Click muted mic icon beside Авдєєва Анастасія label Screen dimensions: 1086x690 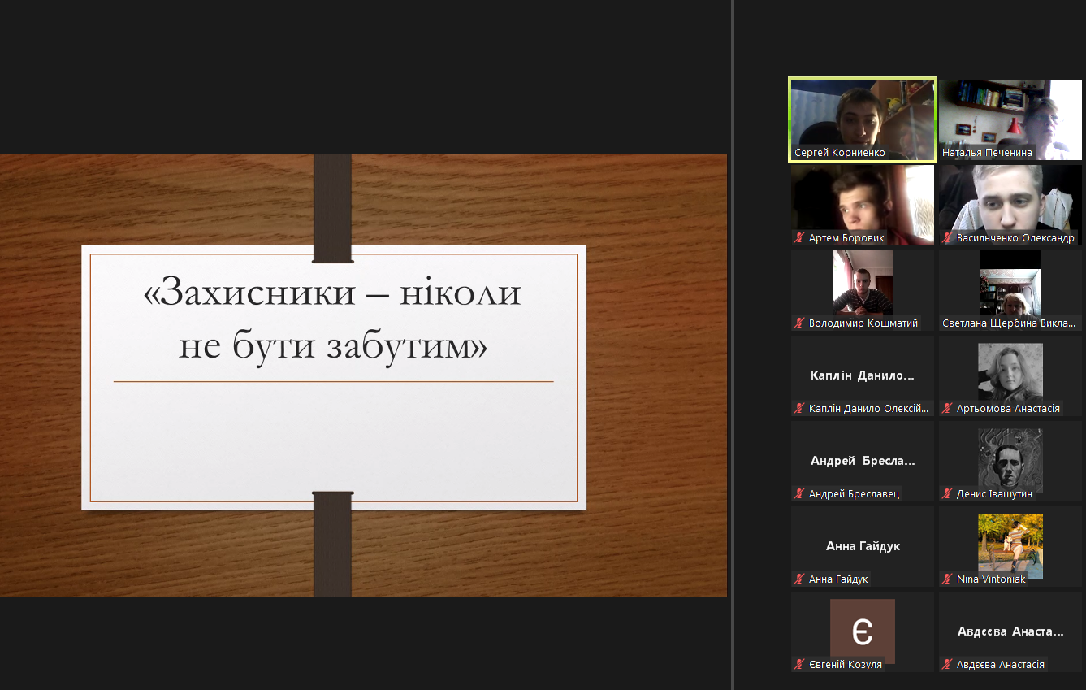947,665
